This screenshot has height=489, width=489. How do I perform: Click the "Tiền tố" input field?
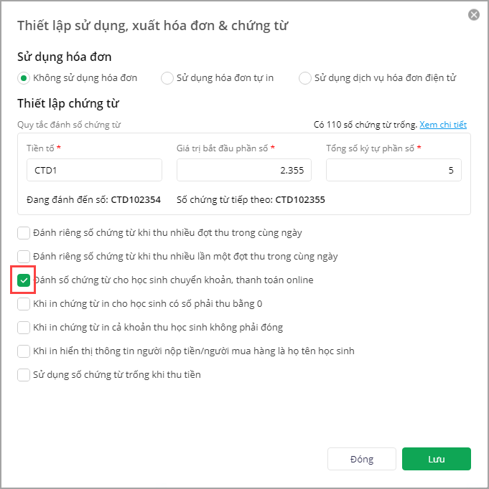coord(93,170)
